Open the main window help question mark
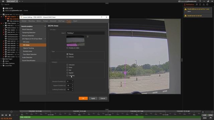The height and width of the screenshot is (120, 214). (x=200, y=1)
